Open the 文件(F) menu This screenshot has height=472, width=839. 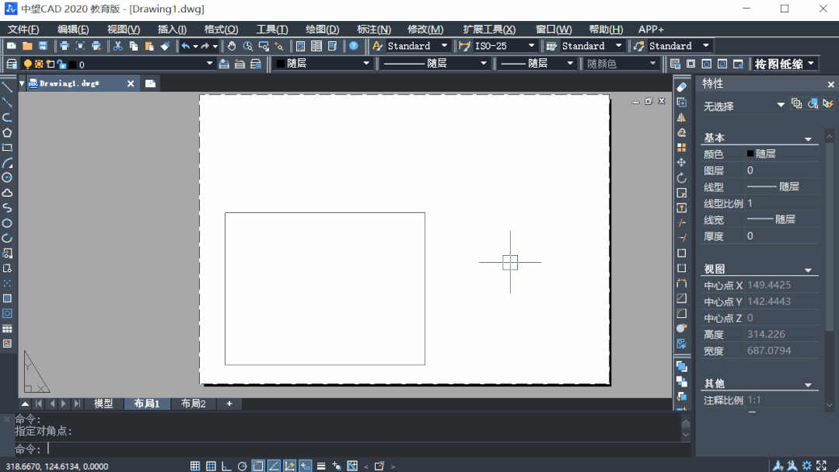[x=23, y=30]
